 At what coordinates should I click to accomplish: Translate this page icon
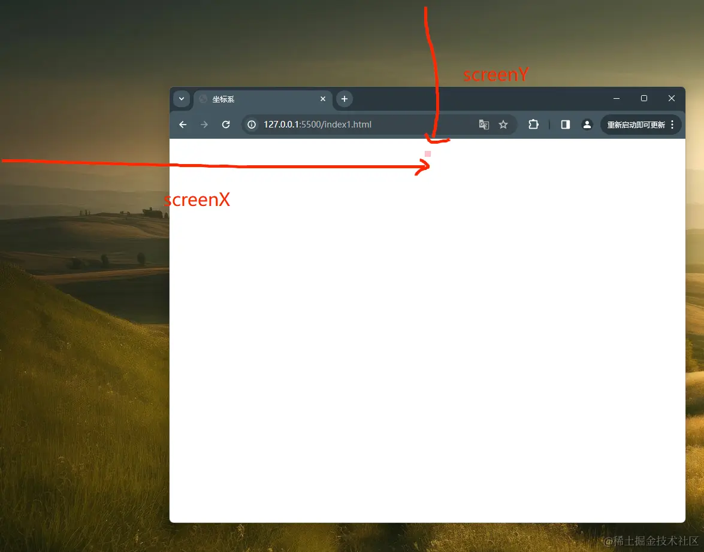(x=484, y=125)
